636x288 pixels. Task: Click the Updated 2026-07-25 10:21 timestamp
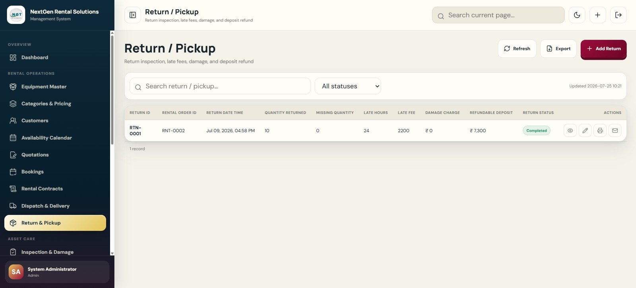(x=595, y=86)
